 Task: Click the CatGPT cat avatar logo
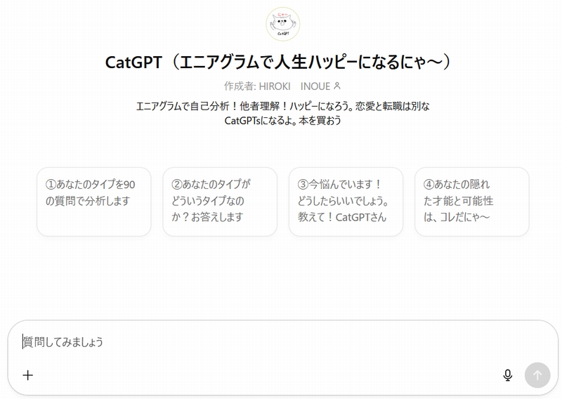tap(283, 24)
